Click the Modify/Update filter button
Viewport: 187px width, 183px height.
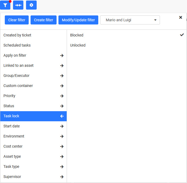click(78, 20)
